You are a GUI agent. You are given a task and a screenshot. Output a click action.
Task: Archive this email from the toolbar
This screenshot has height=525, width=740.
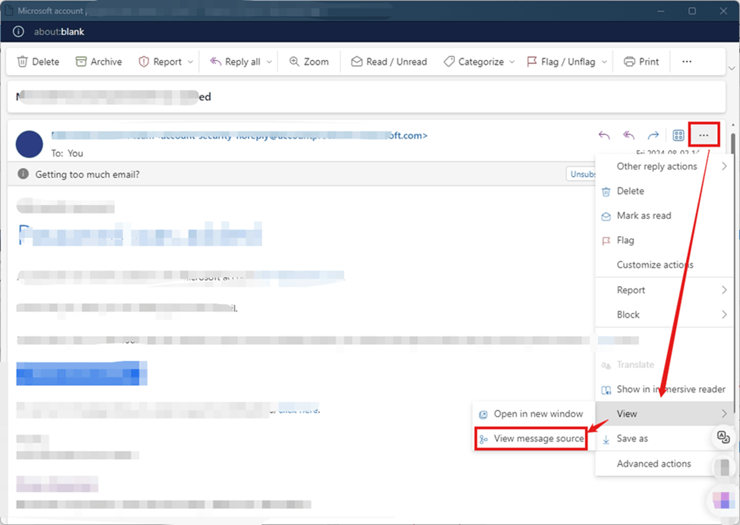point(99,62)
